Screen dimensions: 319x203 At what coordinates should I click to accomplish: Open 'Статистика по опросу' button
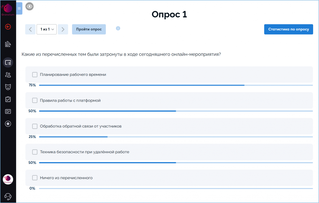[x=288, y=29]
